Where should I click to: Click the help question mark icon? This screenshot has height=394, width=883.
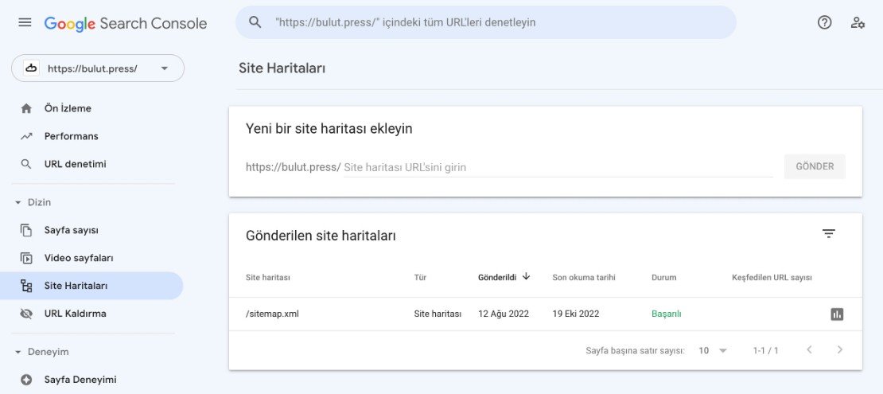click(x=825, y=22)
